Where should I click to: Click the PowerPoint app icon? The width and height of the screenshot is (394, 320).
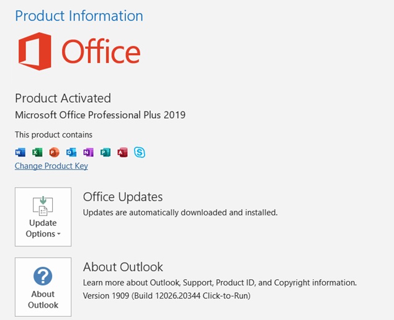[x=54, y=152]
